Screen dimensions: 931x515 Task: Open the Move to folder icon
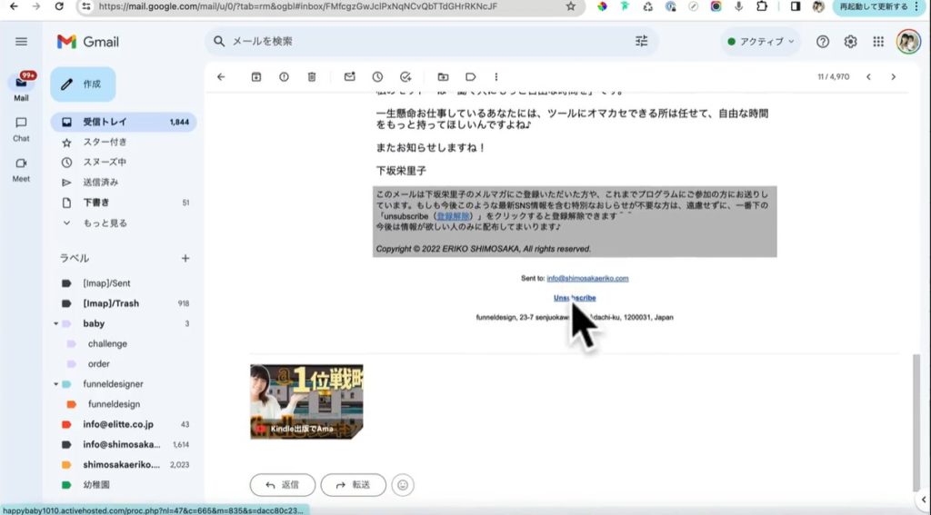pos(443,77)
